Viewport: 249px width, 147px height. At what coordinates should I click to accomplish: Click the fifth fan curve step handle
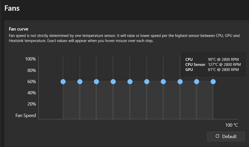point(130,82)
